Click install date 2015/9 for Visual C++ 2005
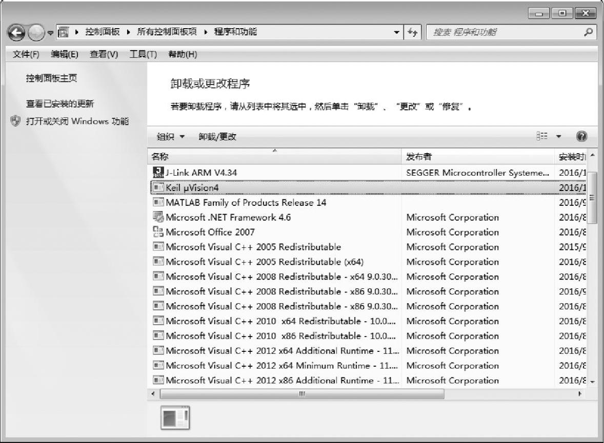The height and width of the screenshot is (443, 604). (x=573, y=247)
